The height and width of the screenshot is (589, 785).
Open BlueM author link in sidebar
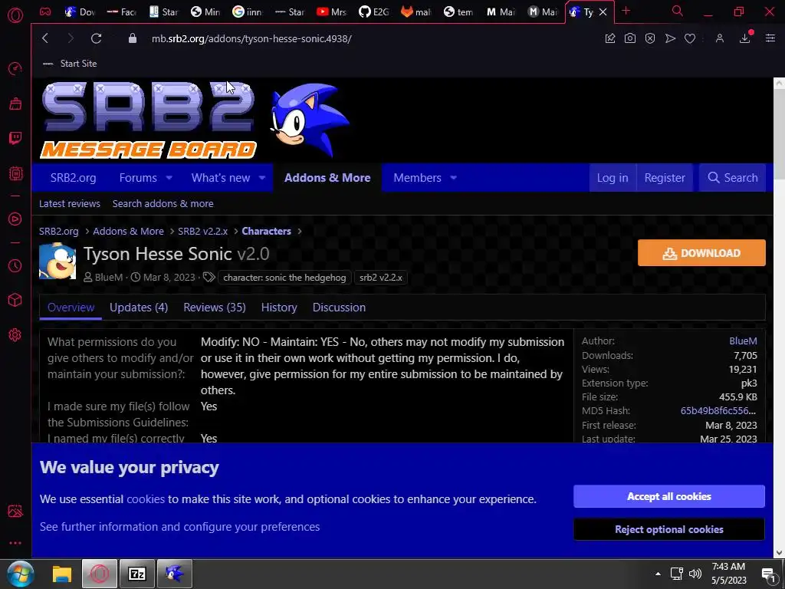743,341
